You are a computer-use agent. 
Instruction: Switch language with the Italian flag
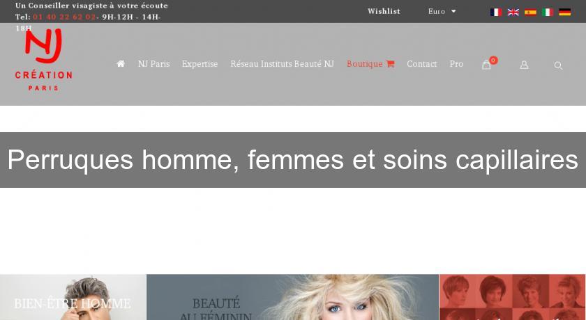tap(548, 12)
